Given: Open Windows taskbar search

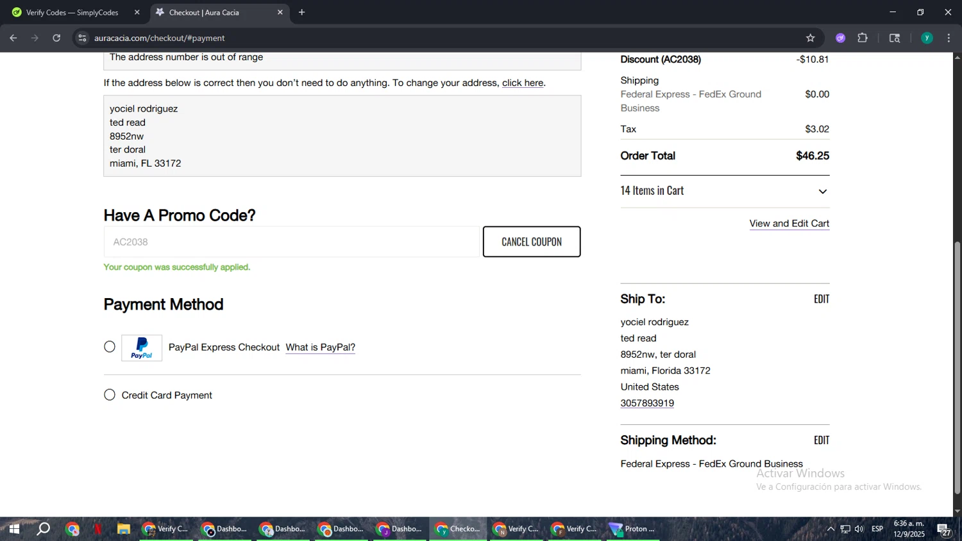Looking at the screenshot, I should 43,529.
